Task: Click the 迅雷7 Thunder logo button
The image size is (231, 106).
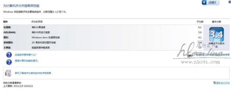Action: click(x=210, y=3)
